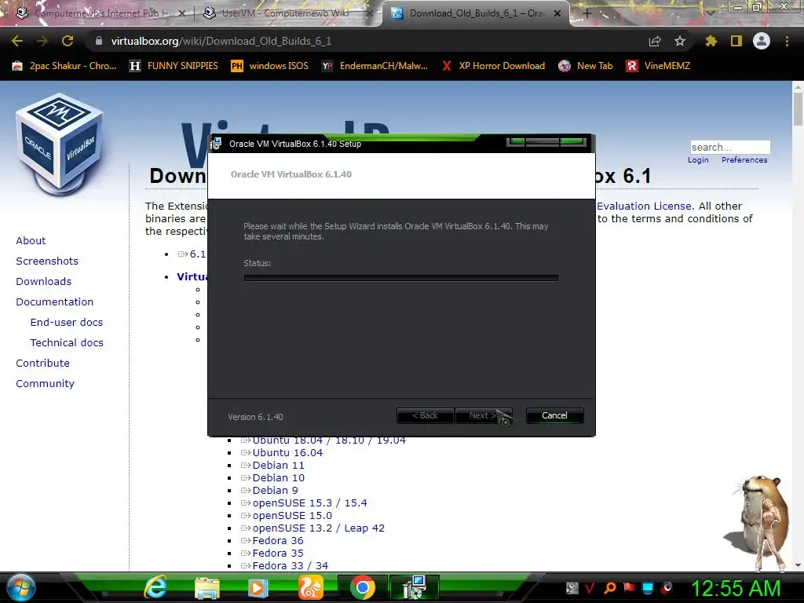Open the Contribute link
The width and height of the screenshot is (804, 603).
pyautogui.click(x=42, y=363)
